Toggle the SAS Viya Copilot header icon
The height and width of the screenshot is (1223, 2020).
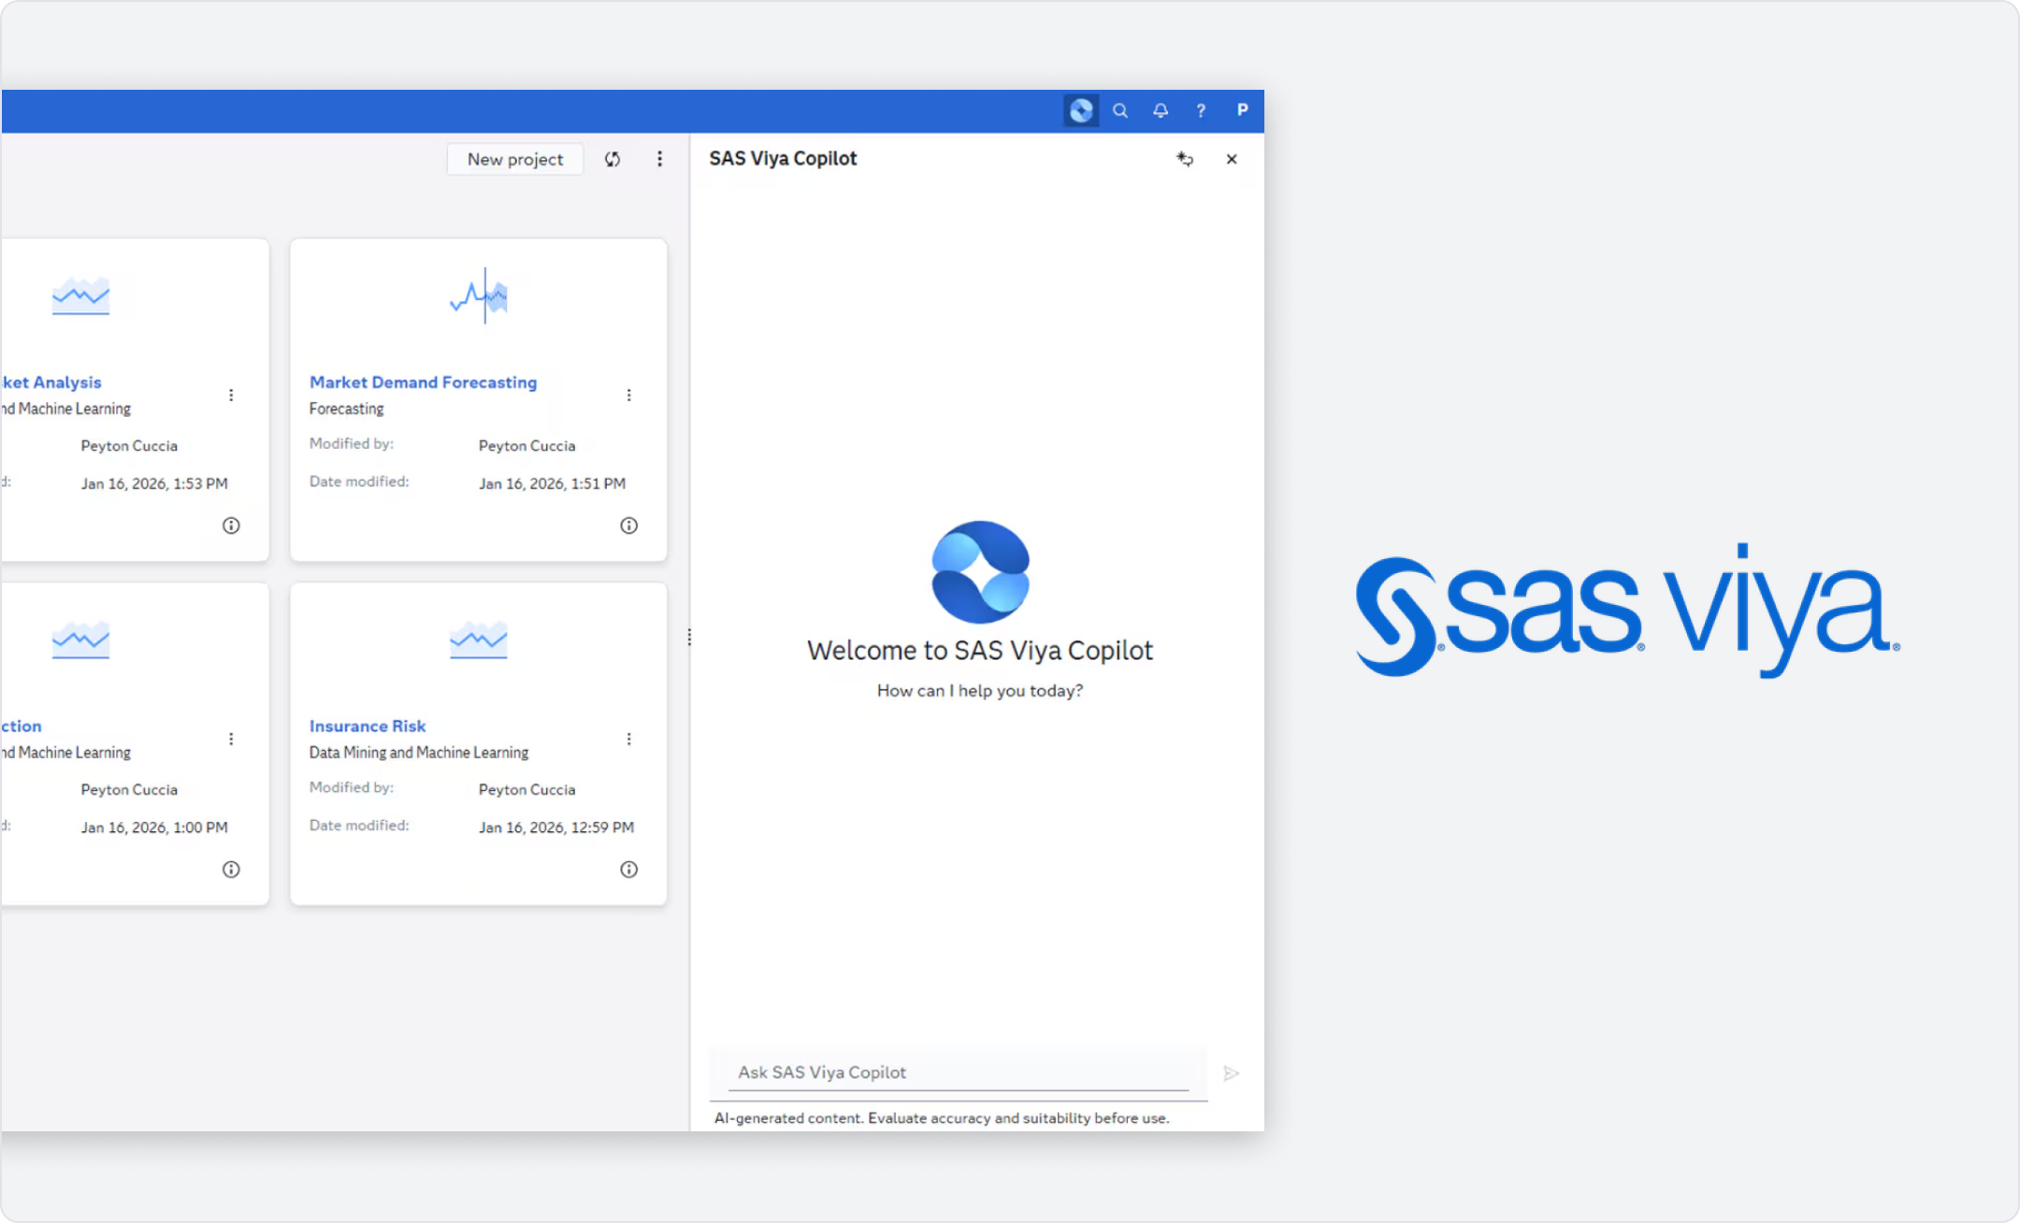[1081, 110]
